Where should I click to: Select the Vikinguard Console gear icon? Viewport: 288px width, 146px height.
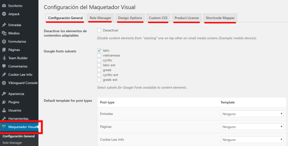tap(4, 83)
